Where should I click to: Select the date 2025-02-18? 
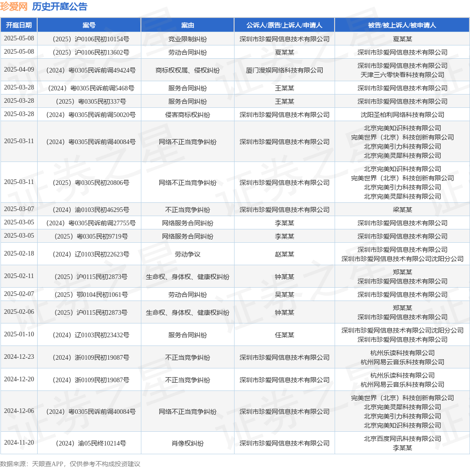point(19,253)
